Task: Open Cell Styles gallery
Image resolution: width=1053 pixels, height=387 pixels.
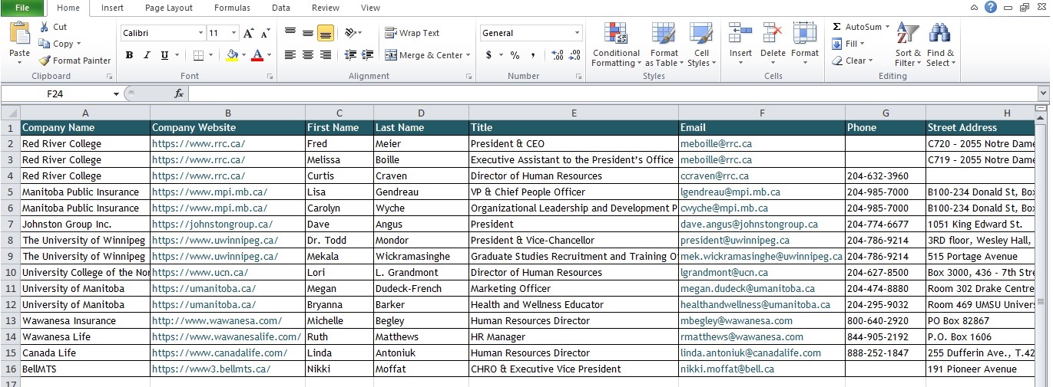Action: (x=701, y=45)
